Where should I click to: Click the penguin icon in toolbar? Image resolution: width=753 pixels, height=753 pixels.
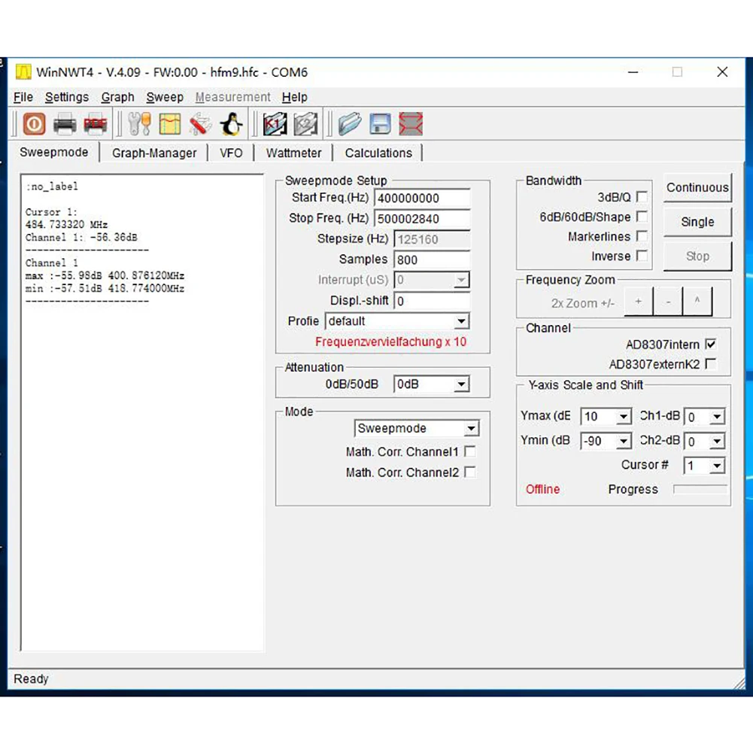click(x=231, y=124)
